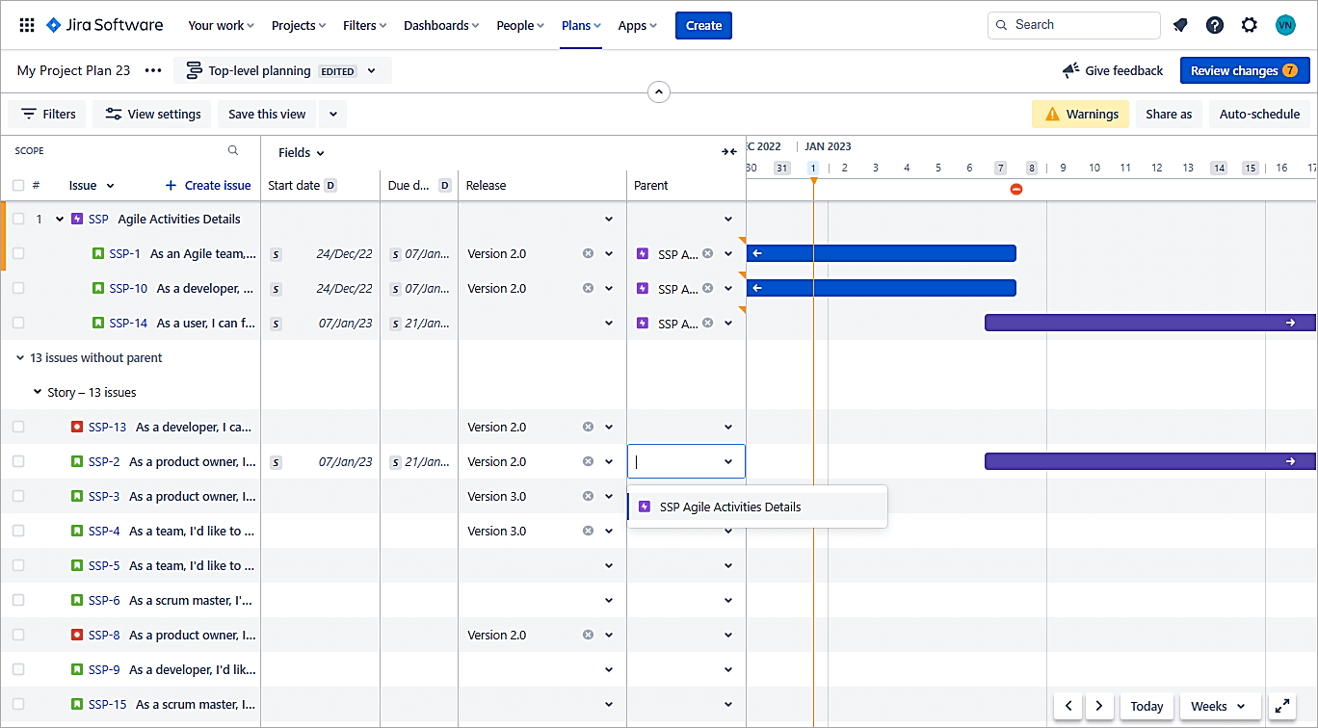Open the app switcher grid icon
Viewport: 1318px width, 728px height.
27,25
